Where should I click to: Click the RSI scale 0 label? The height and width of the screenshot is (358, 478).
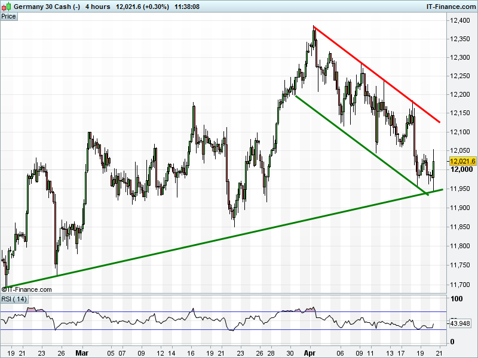452,341
